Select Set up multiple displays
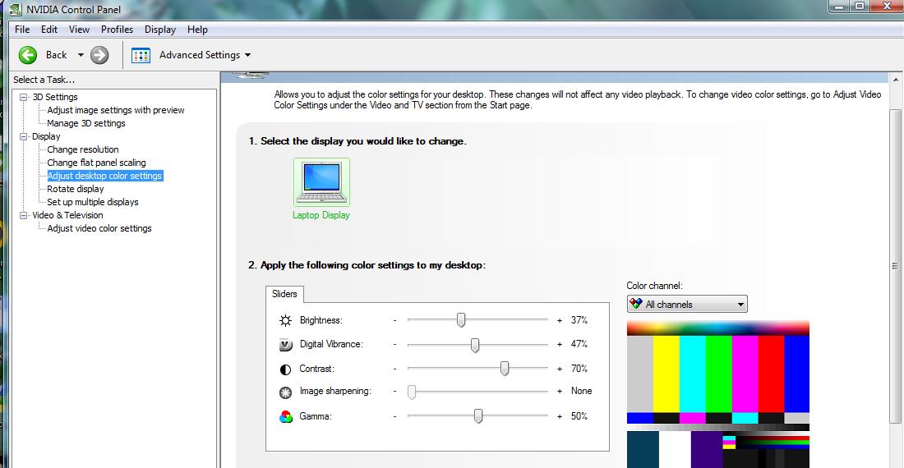This screenshot has width=904, height=468. pos(93,202)
